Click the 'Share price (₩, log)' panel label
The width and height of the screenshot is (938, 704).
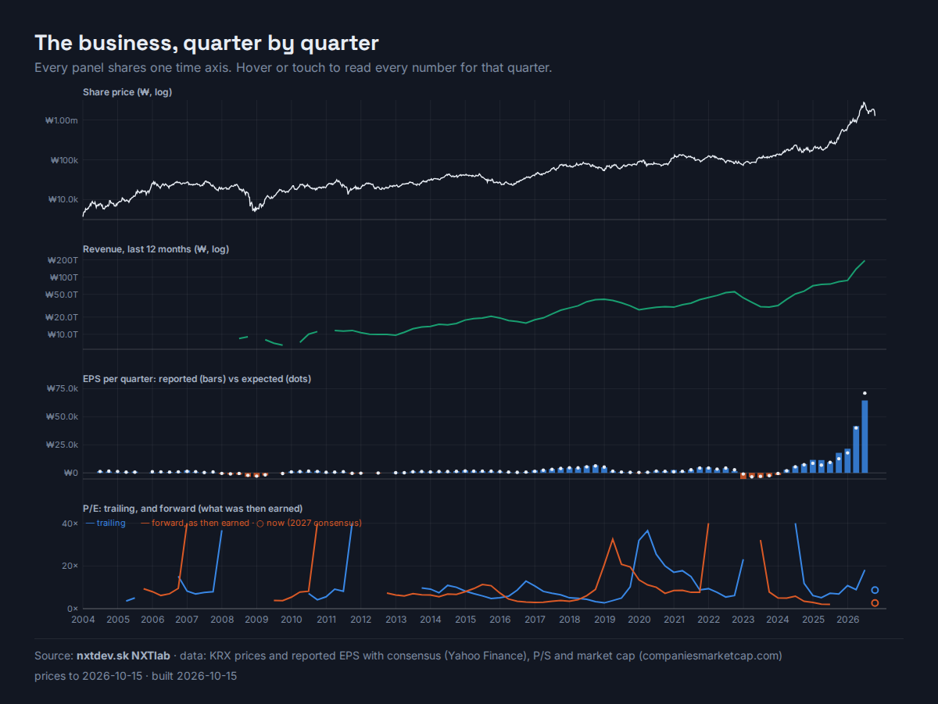click(x=127, y=92)
